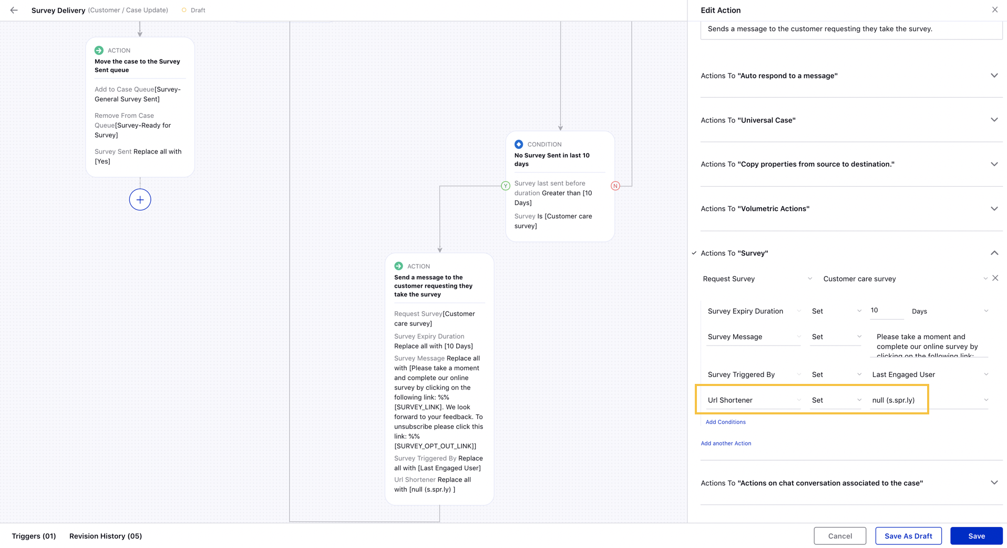Click the plus icon to add a node

(x=140, y=200)
